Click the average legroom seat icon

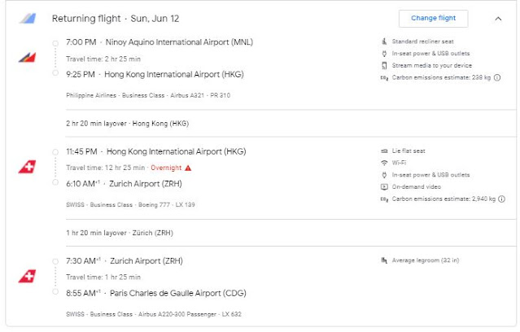(x=384, y=260)
